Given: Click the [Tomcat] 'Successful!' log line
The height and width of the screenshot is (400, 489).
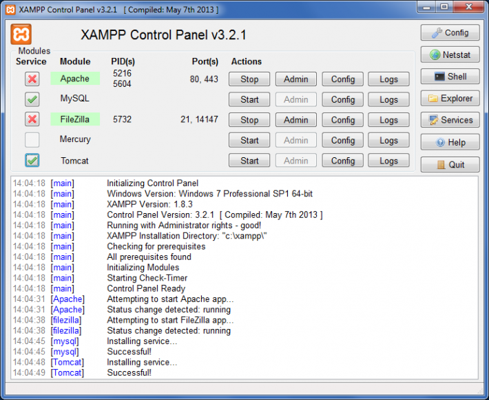Looking at the screenshot, I should point(129,372).
